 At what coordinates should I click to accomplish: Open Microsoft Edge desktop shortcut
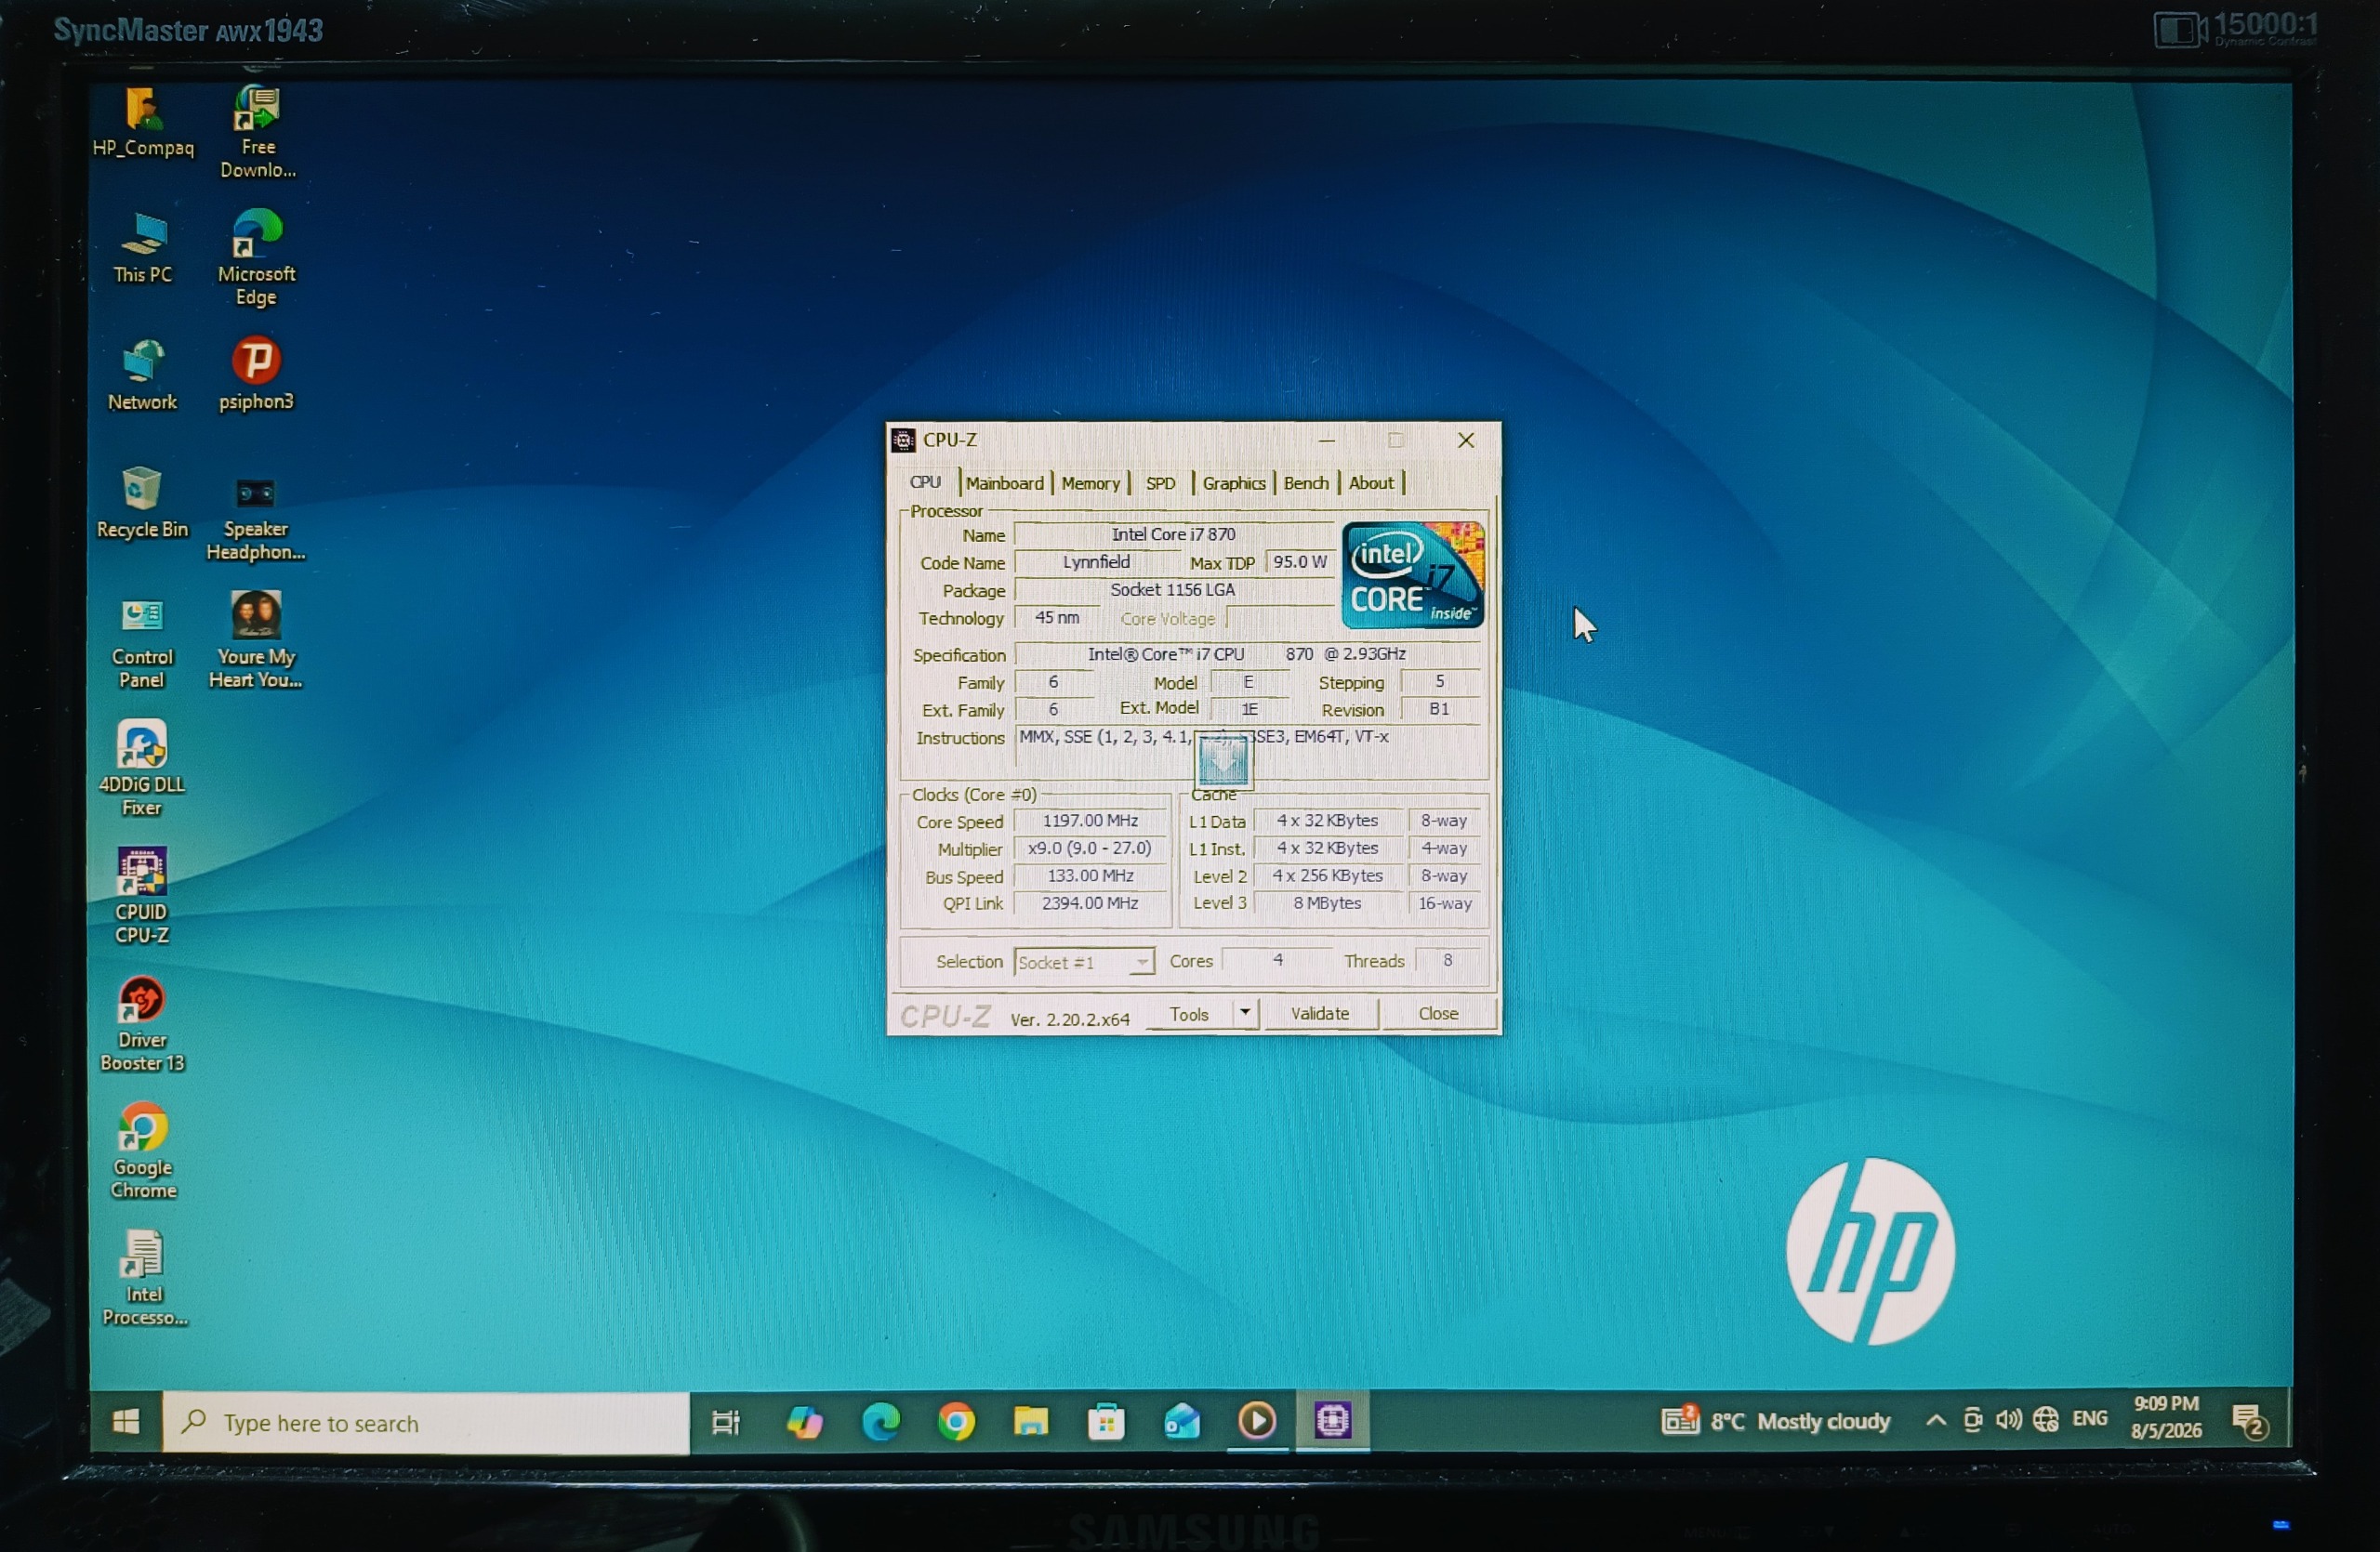pyautogui.click(x=257, y=257)
